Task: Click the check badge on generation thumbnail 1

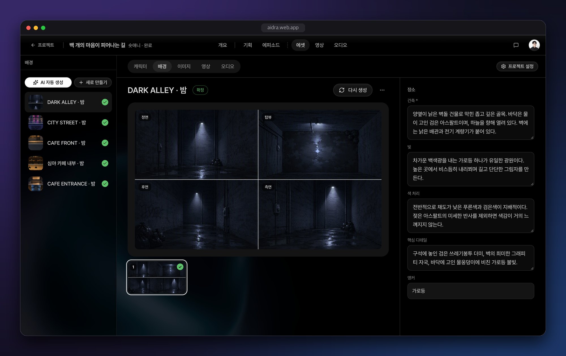Action: pos(180,267)
